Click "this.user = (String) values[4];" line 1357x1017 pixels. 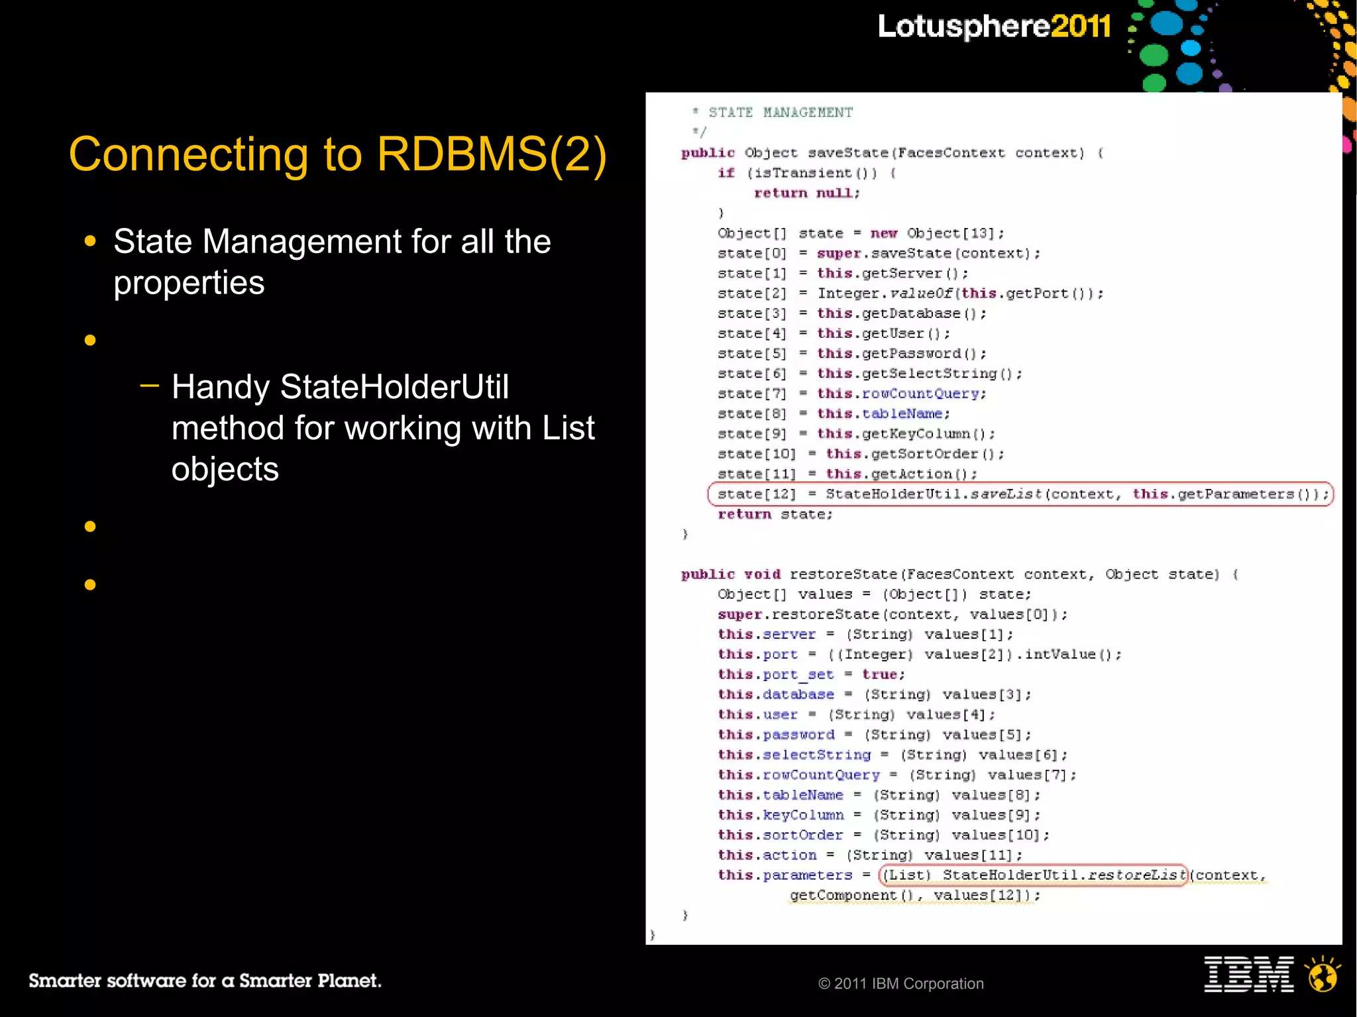857,714
